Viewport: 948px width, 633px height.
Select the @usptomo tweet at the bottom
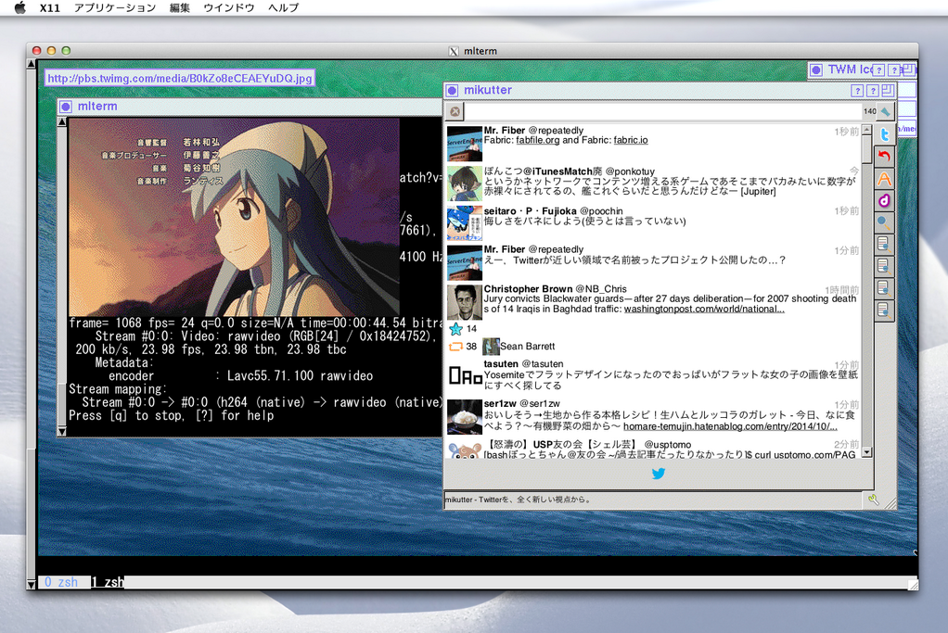(654, 450)
